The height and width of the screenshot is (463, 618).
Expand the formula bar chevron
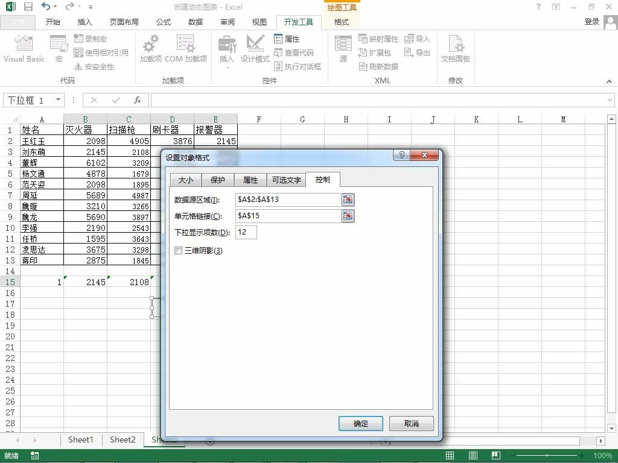pos(610,100)
